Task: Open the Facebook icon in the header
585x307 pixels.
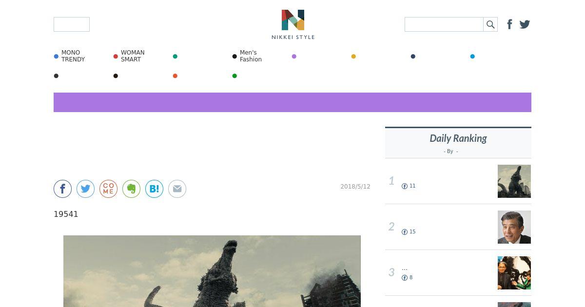Action: coord(509,24)
